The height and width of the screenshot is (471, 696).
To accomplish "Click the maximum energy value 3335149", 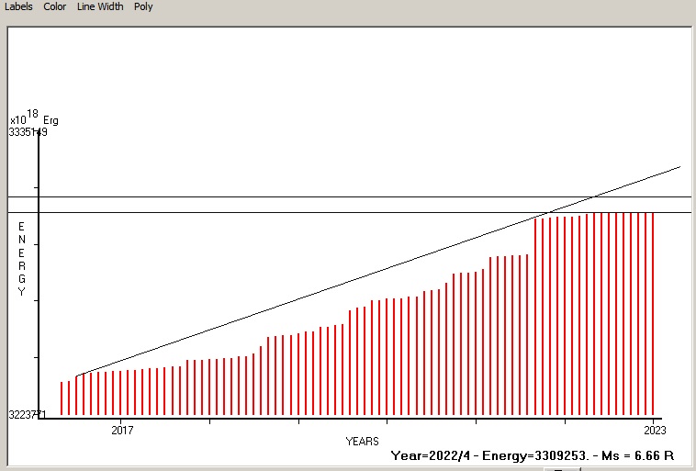I will pos(28,132).
